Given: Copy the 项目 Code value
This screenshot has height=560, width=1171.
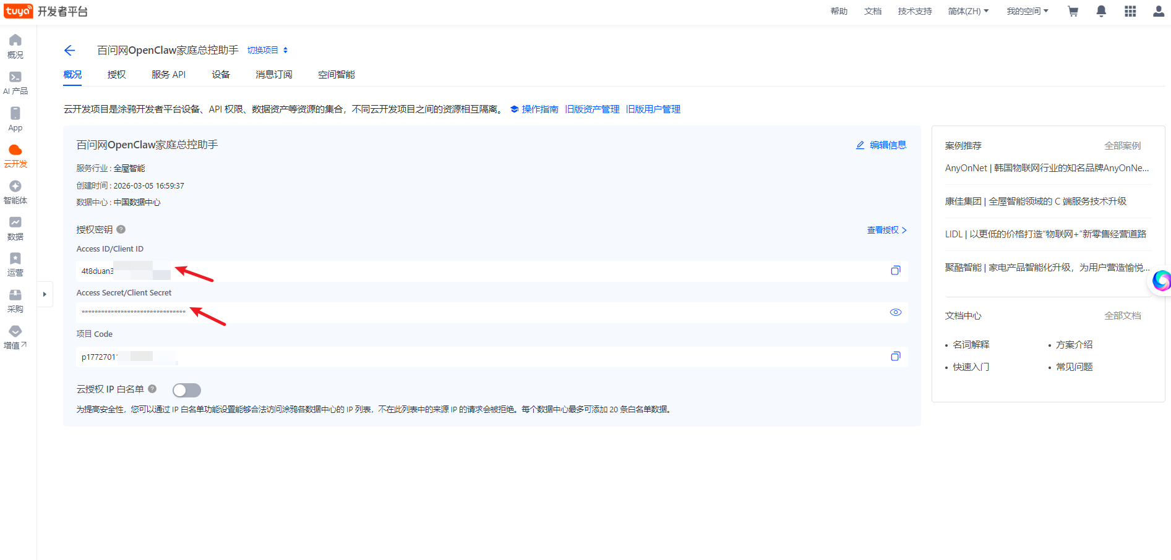Looking at the screenshot, I should click(895, 357).
